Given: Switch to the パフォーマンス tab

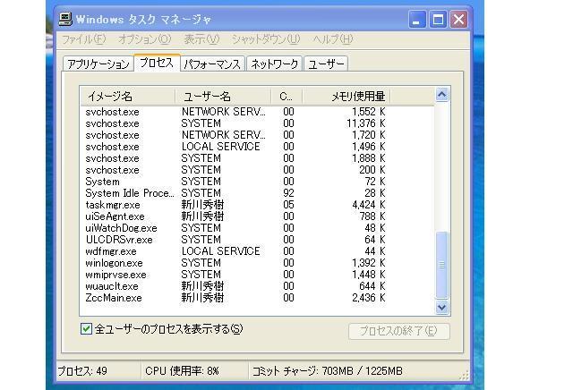Looking at the screenshot, I should point(212,64).
